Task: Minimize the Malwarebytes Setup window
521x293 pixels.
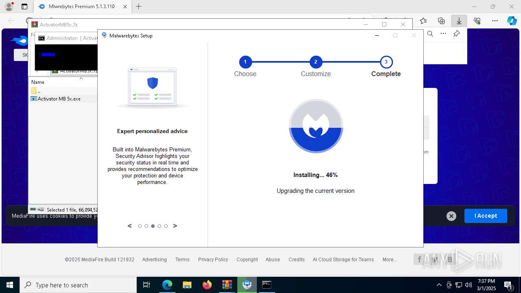Action: click(377, 35)
